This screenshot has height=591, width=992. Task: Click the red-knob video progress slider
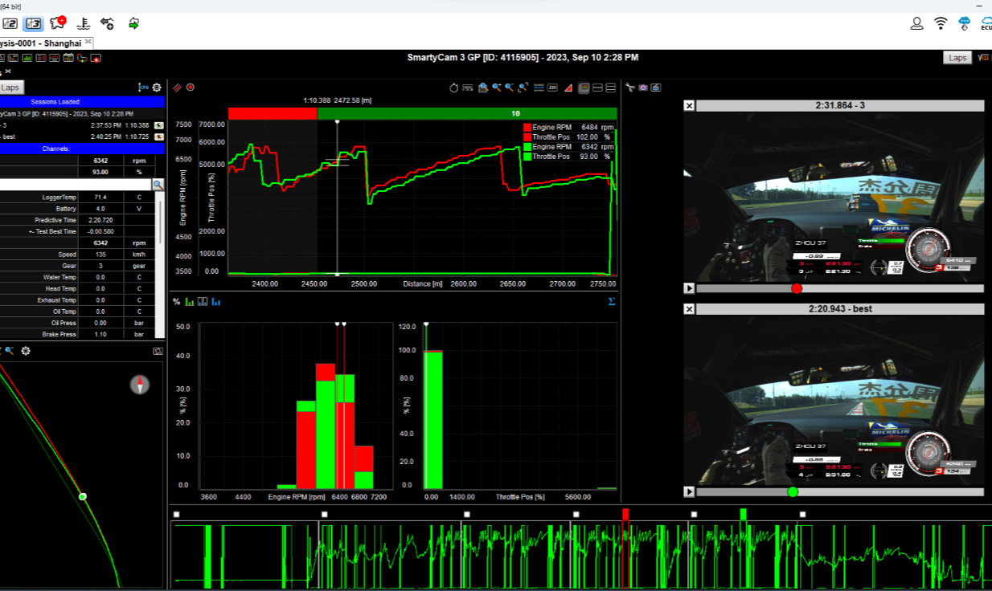[797, 288]
